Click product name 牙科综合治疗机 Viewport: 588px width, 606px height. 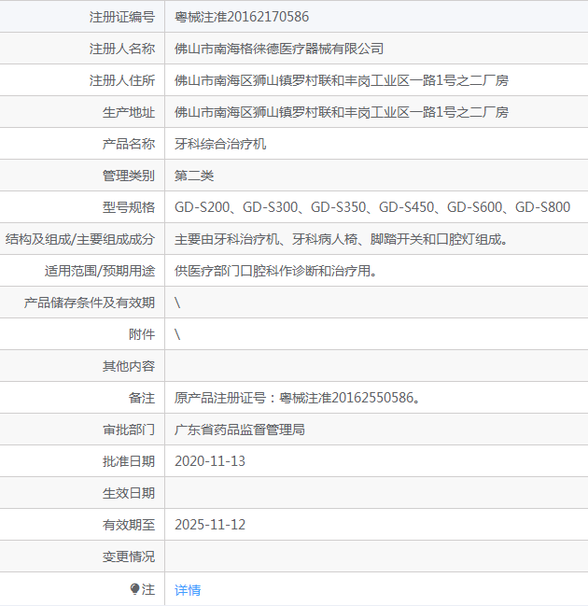click(x=220, y=144)
